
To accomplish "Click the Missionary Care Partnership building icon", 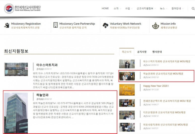I will point(55,25).
